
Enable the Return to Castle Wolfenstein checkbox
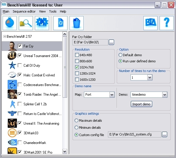pos(20,114)
